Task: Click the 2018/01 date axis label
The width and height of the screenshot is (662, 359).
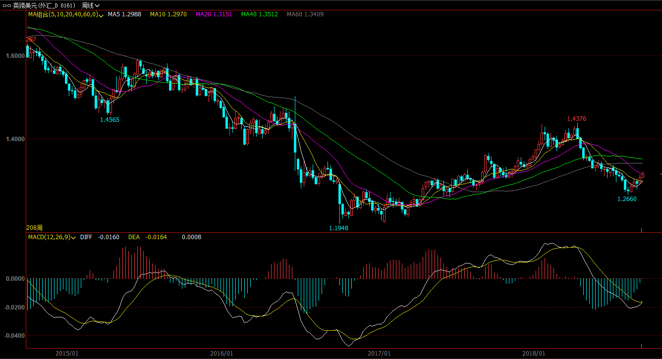Action: coord(534,354)
